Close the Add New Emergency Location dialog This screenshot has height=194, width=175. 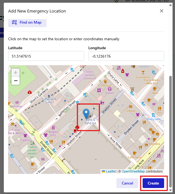click(x=161, y=11)
